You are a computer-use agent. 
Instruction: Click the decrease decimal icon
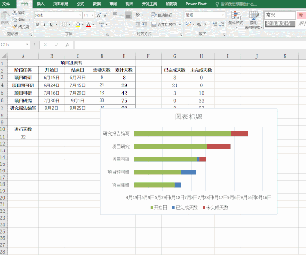[222, 24]
